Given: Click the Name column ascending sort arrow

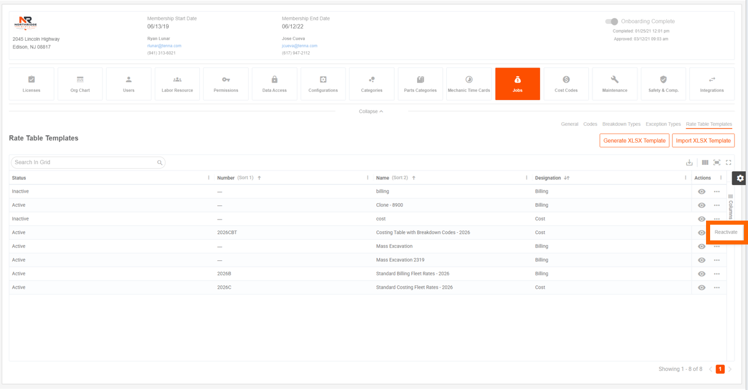Looking at the screenshot, I should click(414, 178).
